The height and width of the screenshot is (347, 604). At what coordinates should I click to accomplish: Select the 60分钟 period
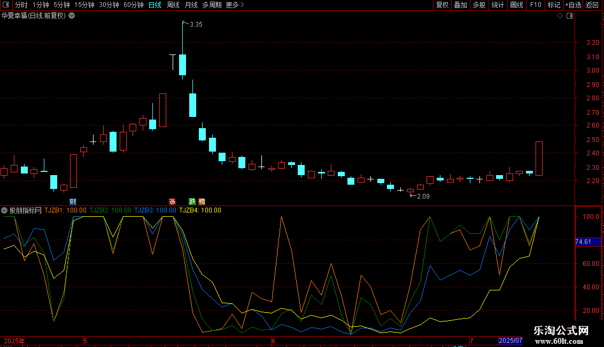click(134, 5)
